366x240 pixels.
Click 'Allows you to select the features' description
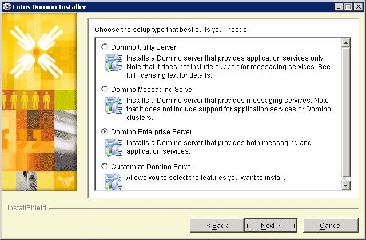point(206,178)
